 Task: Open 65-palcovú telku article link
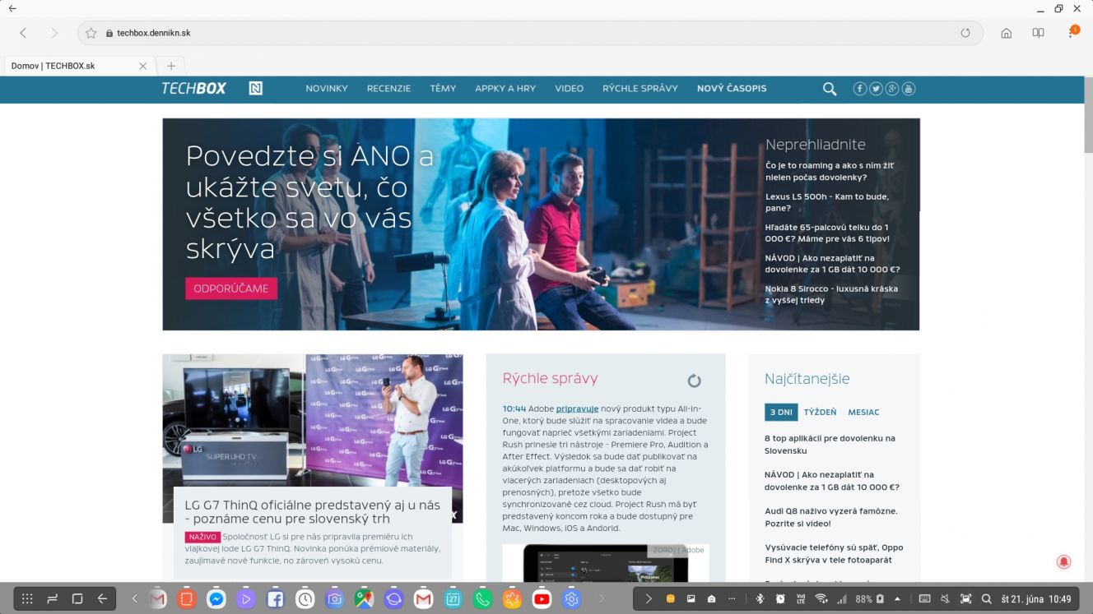(827, 233)
